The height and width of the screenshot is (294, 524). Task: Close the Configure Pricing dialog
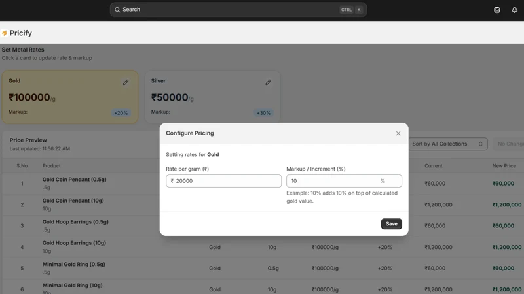398,133
